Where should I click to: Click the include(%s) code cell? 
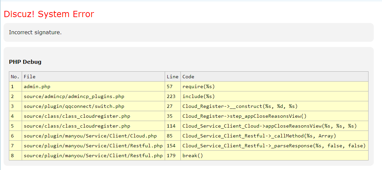(199, 96)
